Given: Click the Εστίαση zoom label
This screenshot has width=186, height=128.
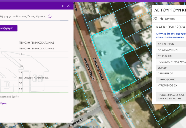Looking at the screenshot, I should tap(170, 19).
